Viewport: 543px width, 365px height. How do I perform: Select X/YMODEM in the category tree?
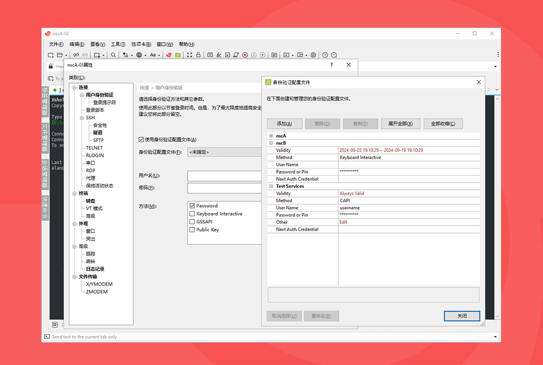click(99, 284)
